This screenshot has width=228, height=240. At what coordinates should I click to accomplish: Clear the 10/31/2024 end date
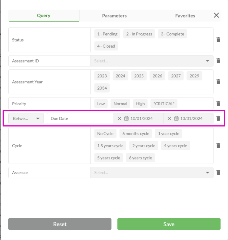pos(169,118)
